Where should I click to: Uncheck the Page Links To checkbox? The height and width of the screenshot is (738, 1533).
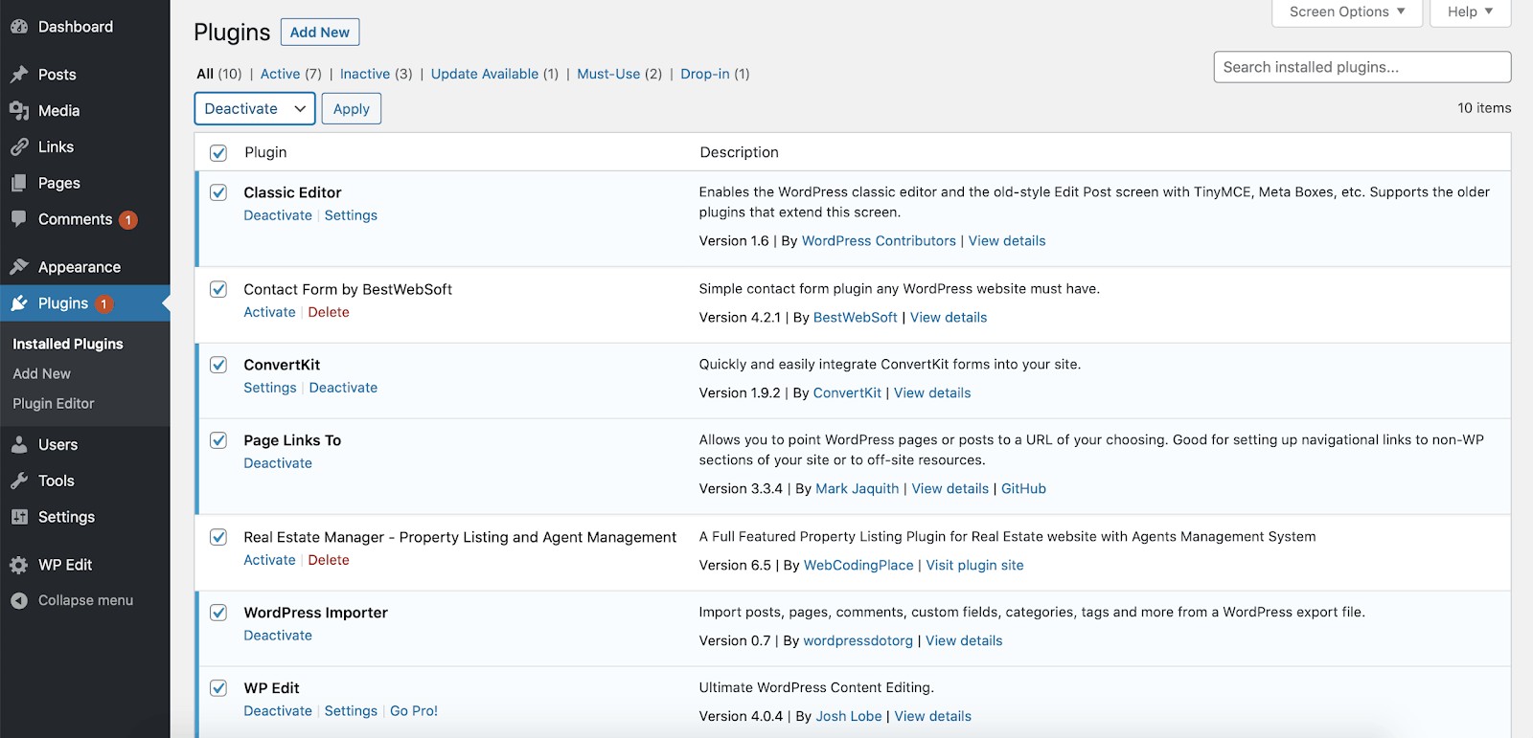(218, 440)
